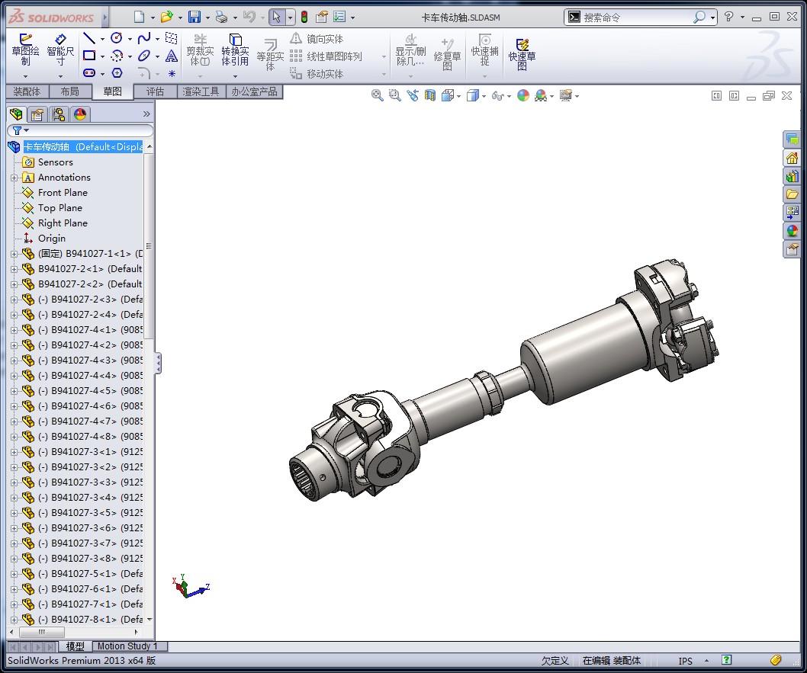Screen dimensions: 807x673
Task: Open Display Style dropdown arrow
Action: (484, 96)
